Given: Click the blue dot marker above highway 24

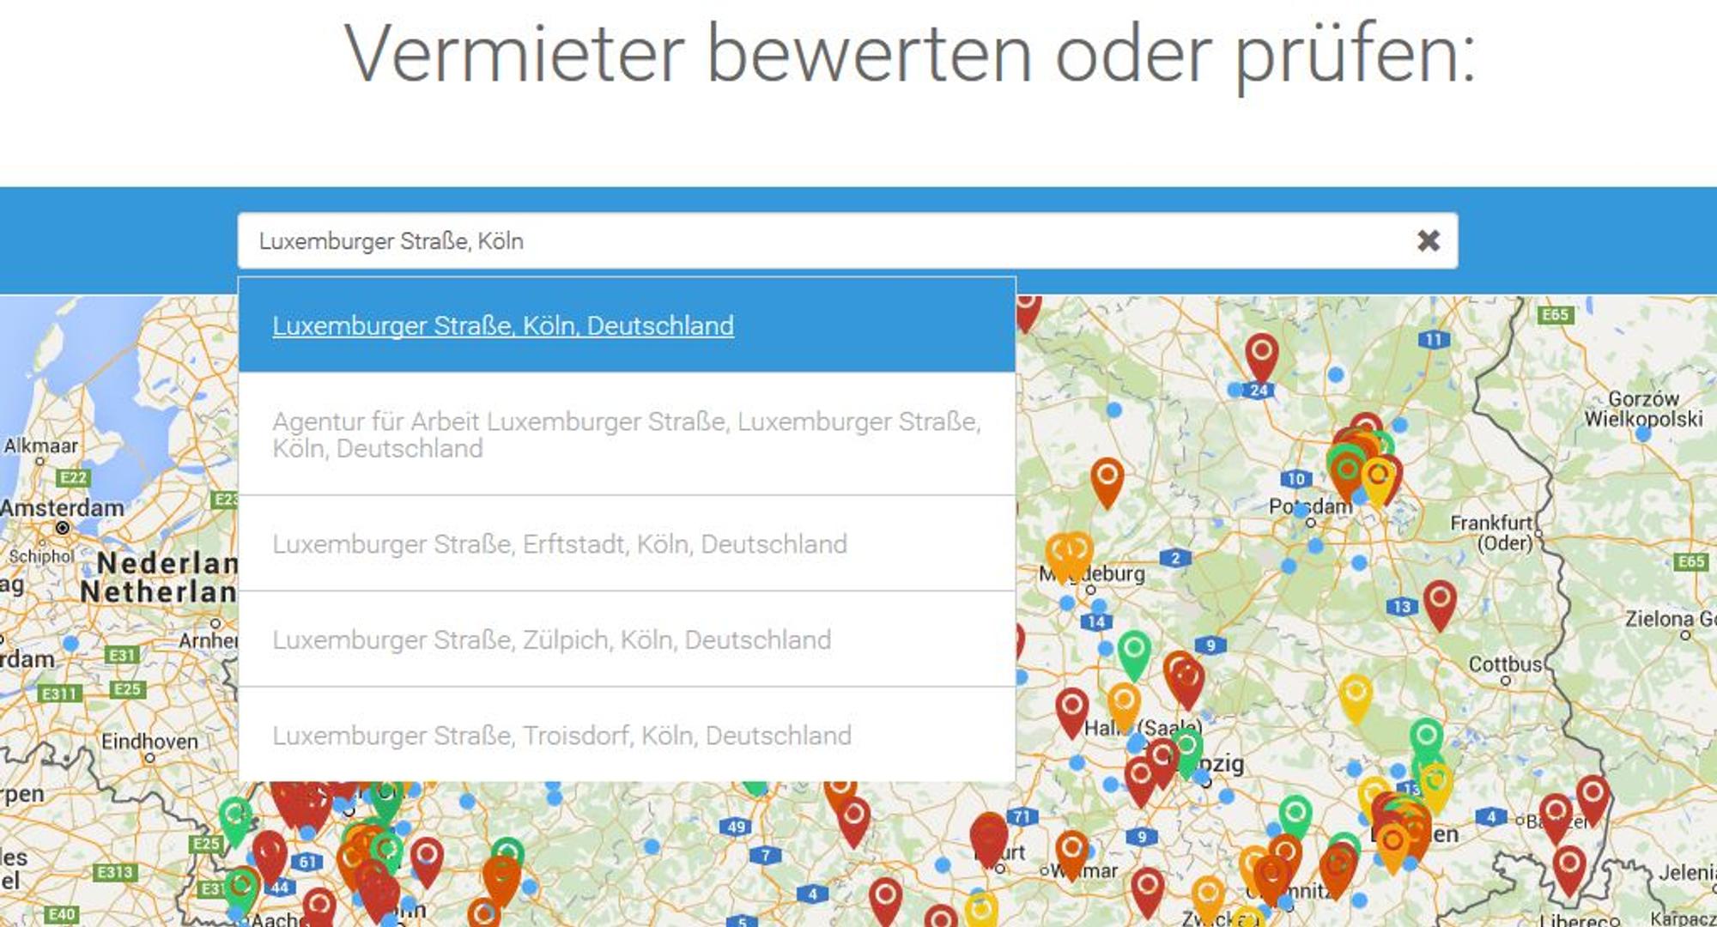Looking at the screenshot, I should pyautogui.click(x=1336, y=374).
